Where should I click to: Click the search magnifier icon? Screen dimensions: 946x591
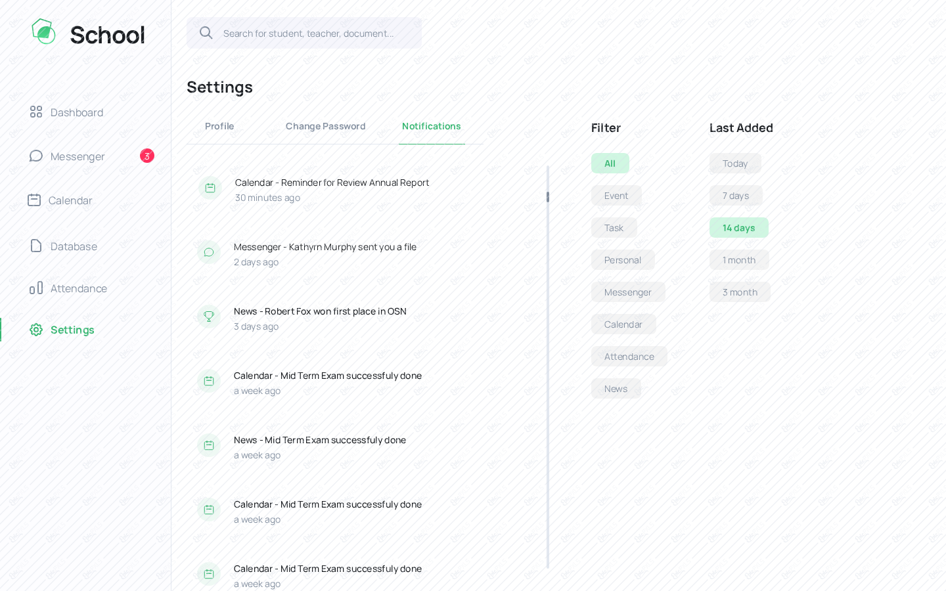(x=206, y=33)
